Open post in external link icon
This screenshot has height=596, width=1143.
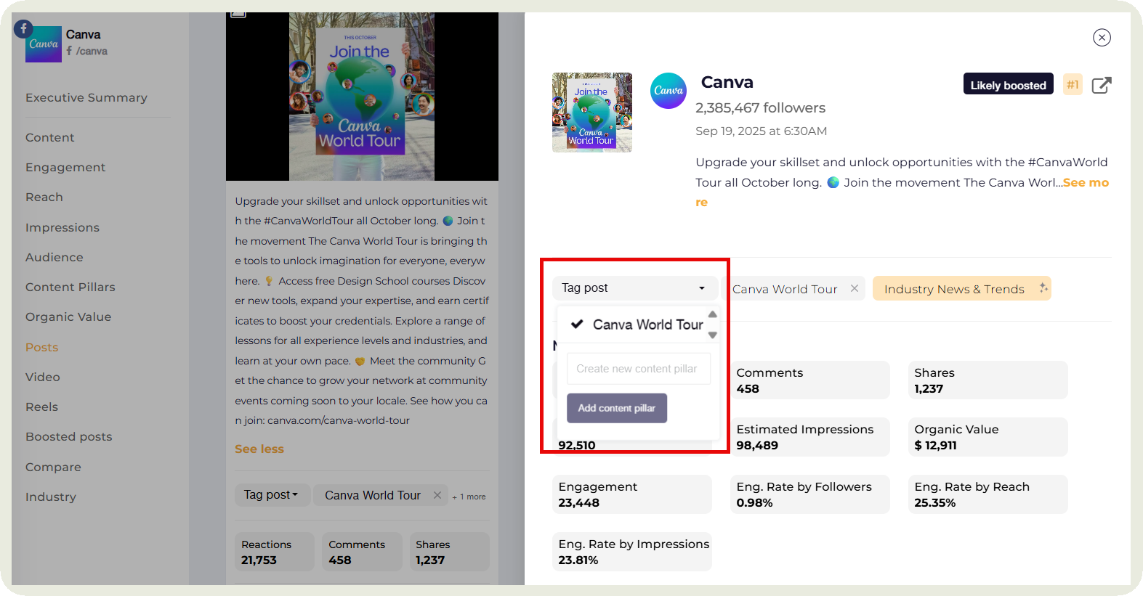(1102, 86)
